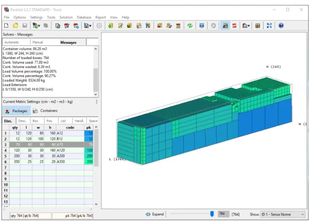This screenshot has width=309, height=222.
Task: Open the Show 'ID 1 - Senza Nome' combo box
Action: [x=283, y=214]
